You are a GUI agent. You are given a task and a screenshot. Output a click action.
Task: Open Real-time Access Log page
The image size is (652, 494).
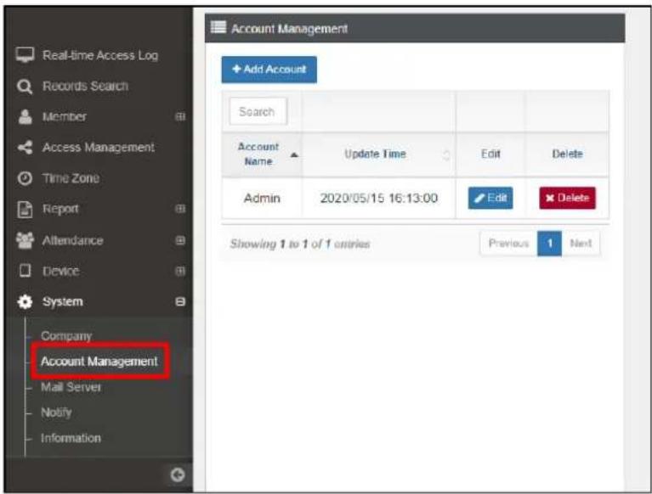tap(100, 55)
